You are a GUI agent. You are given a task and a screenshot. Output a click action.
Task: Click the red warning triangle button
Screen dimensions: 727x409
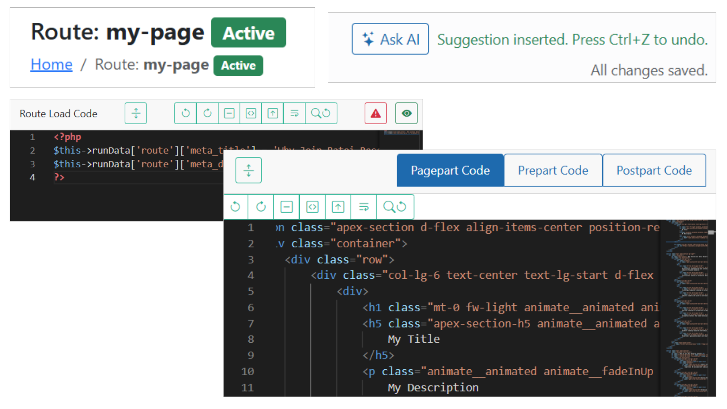[375, 113]
